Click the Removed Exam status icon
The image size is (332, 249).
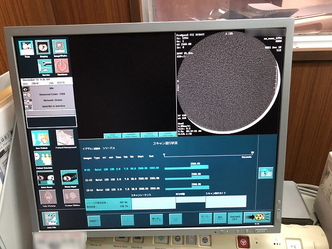[x=27, y=95]
